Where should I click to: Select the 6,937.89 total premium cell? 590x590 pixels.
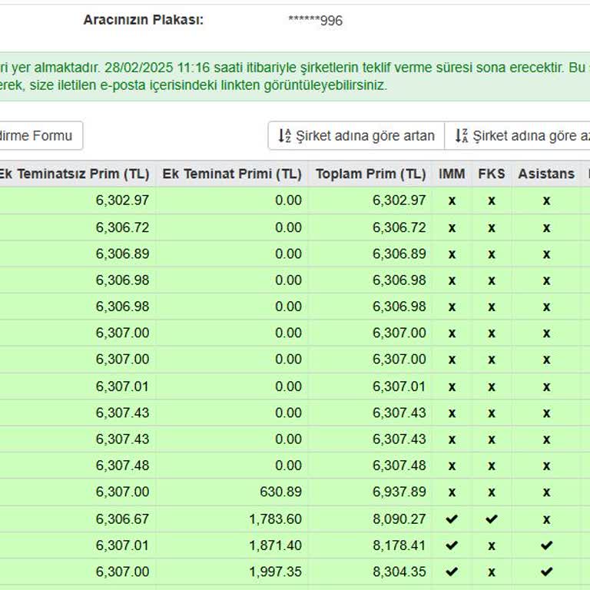399,492
